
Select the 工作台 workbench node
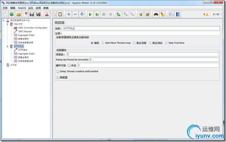coord(13,65)
